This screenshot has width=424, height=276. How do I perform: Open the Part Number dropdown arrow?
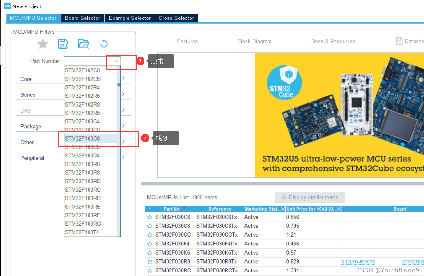116,61
